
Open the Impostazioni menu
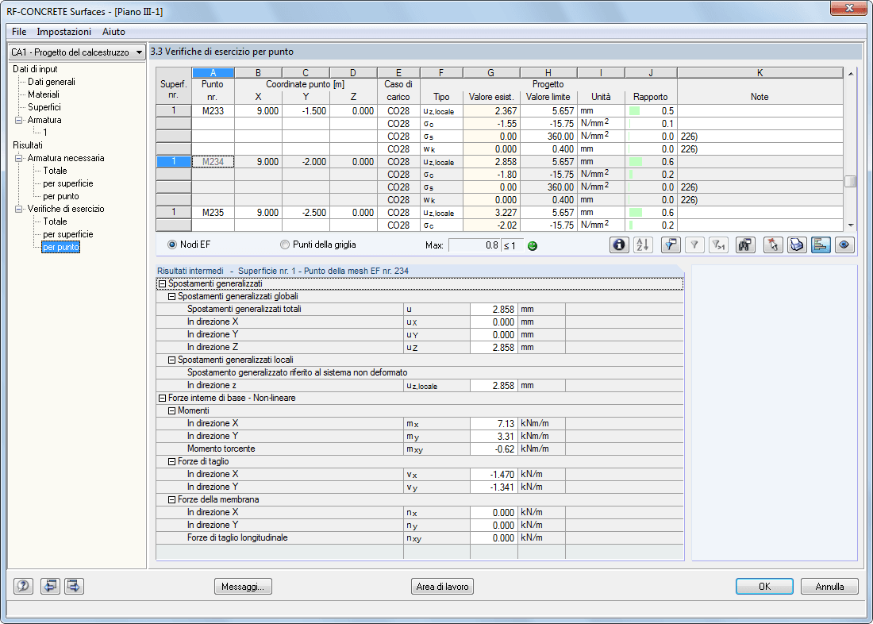[x=64, y=32]
